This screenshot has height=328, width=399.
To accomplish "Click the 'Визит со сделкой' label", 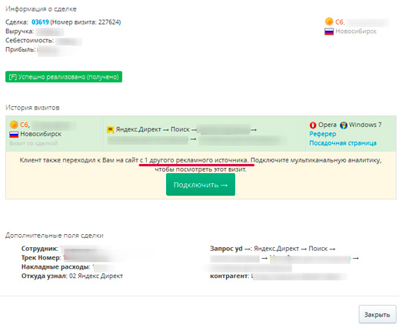I will pyautogui.click(x=34, y=143).
